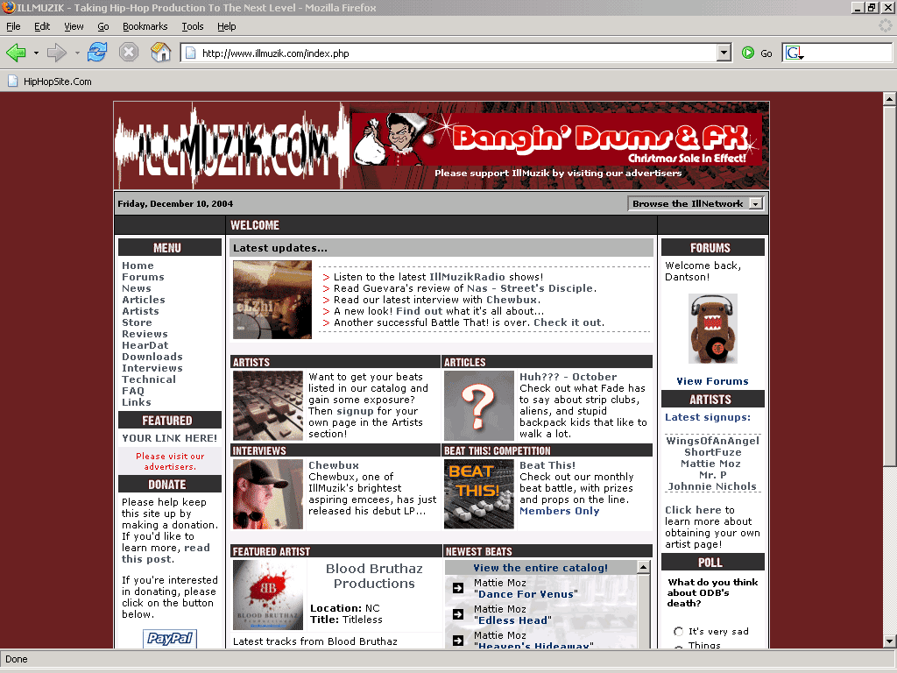
Task: Open the Help menu
Action: (227, 26)
